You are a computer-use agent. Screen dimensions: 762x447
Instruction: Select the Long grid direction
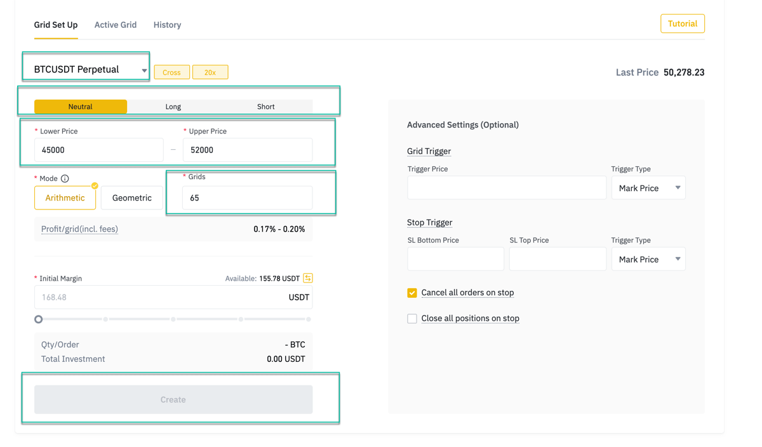173,107
